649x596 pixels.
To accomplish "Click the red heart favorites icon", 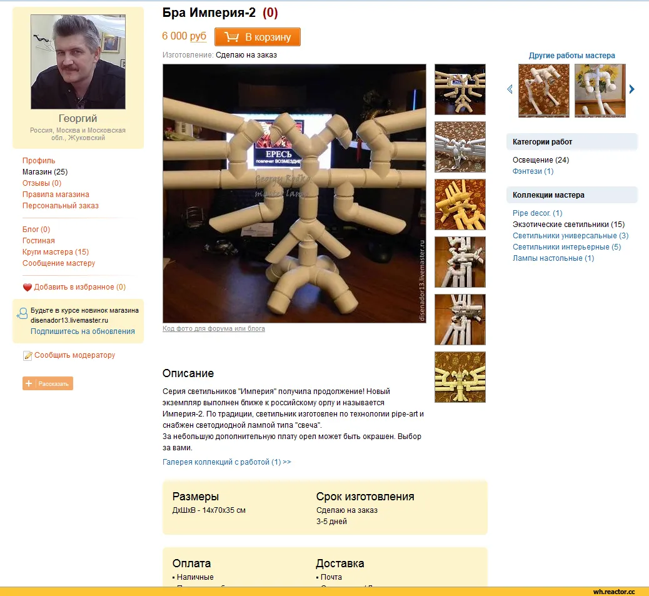I will pos(28,287).
